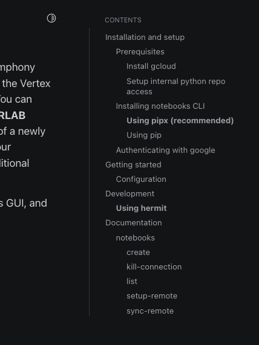Toggle the dark/light theme icon
Image resolution: width=259 pixels, height=345 pixels.
pyautogui.click(x=51, y=18)
